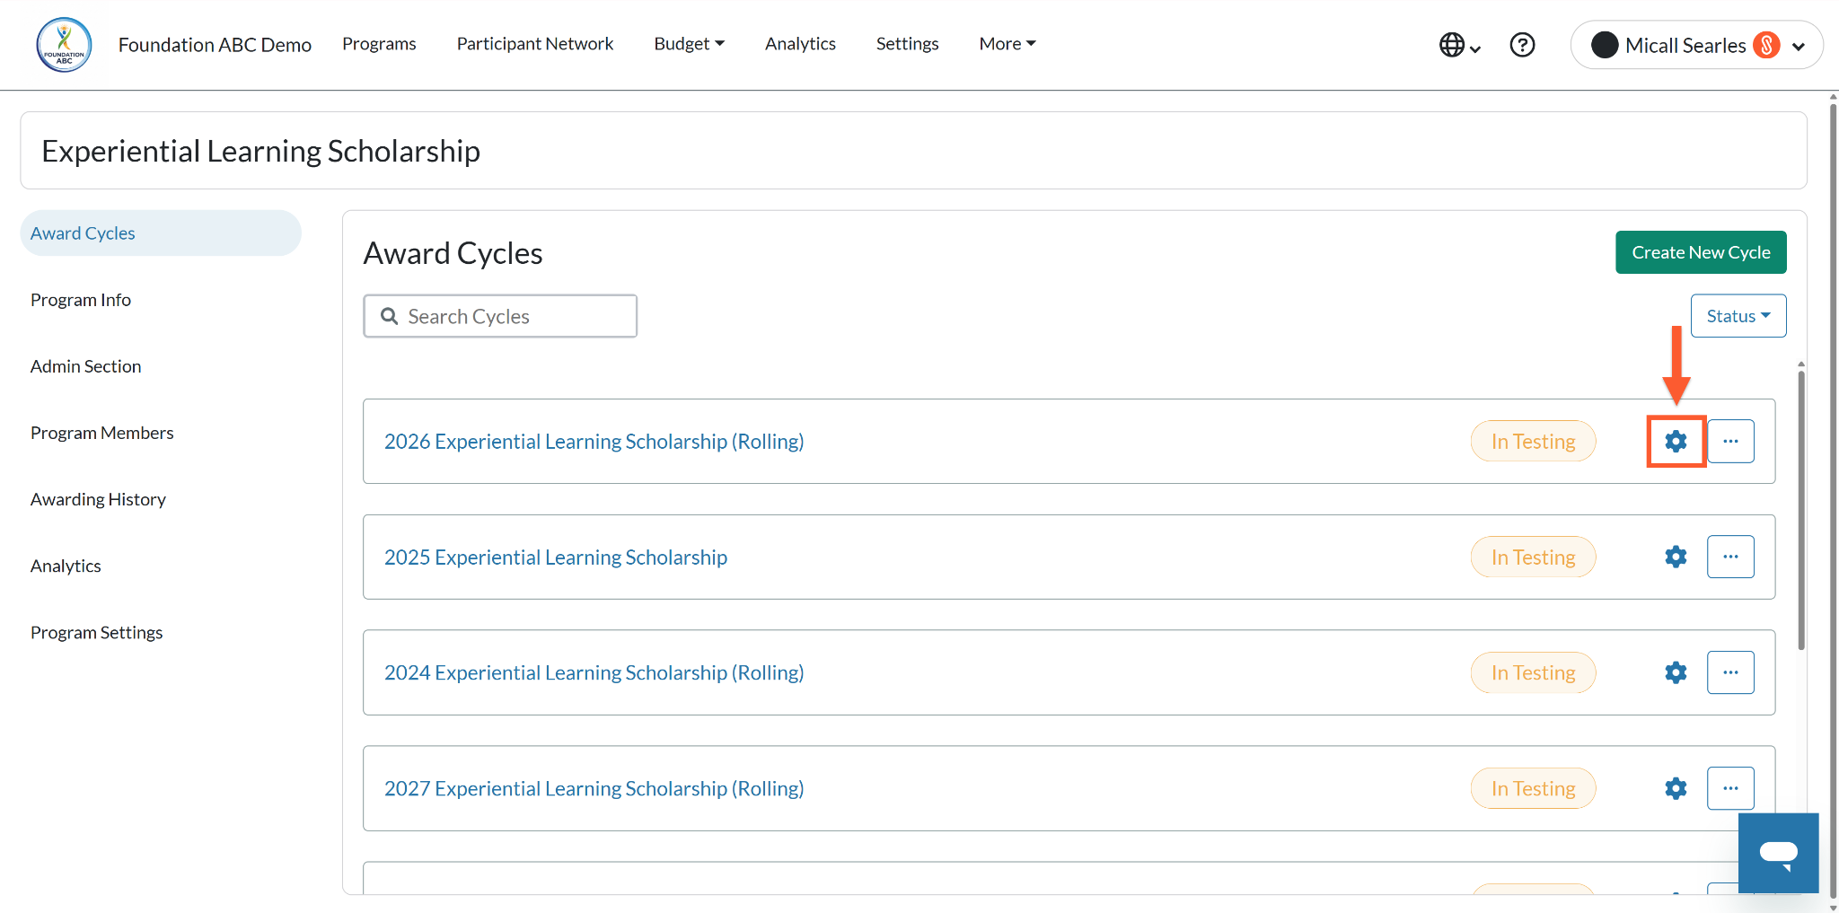Open settings gear for 2026 Experiential Learning Scholarship
Screen dimensions: 1839x913
1676,441
